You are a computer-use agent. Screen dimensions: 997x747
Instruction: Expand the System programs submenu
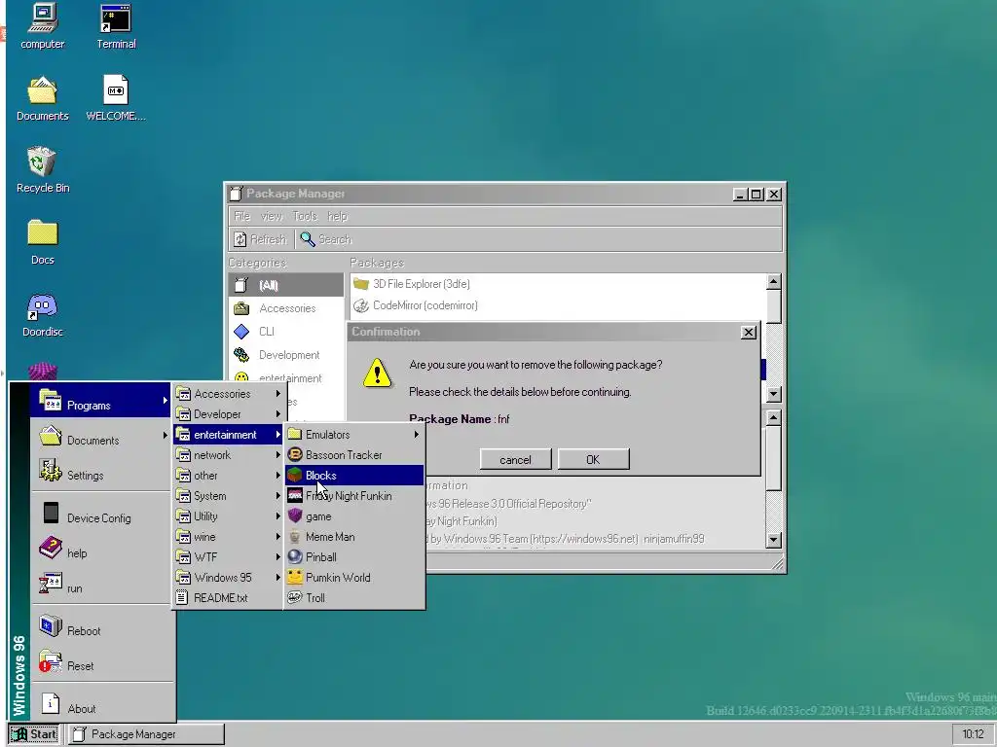[229, 495]
